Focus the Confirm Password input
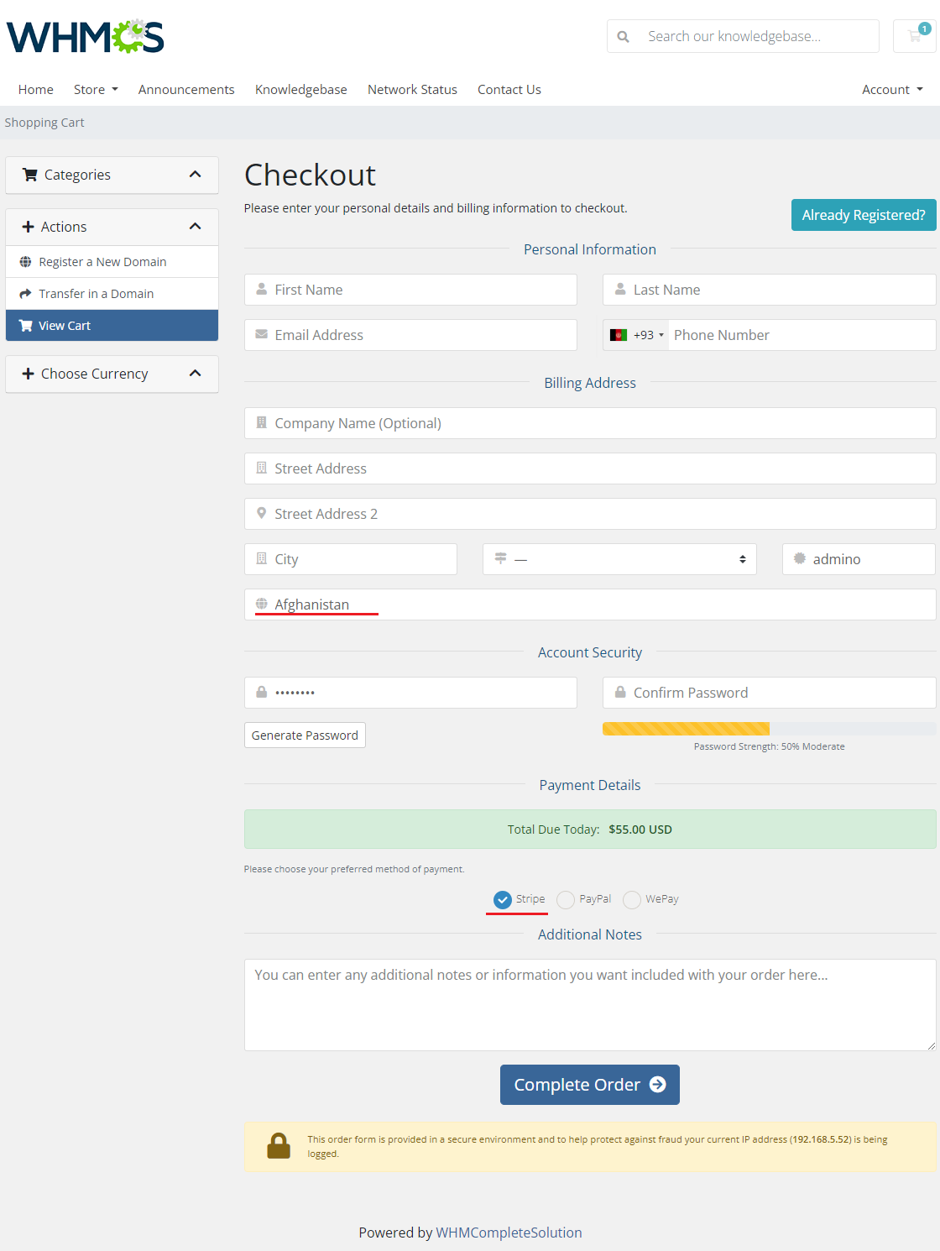 click(770, 693)
